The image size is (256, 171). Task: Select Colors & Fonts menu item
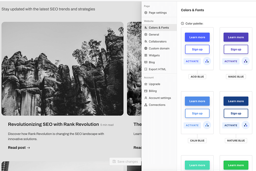pos(159,28)
